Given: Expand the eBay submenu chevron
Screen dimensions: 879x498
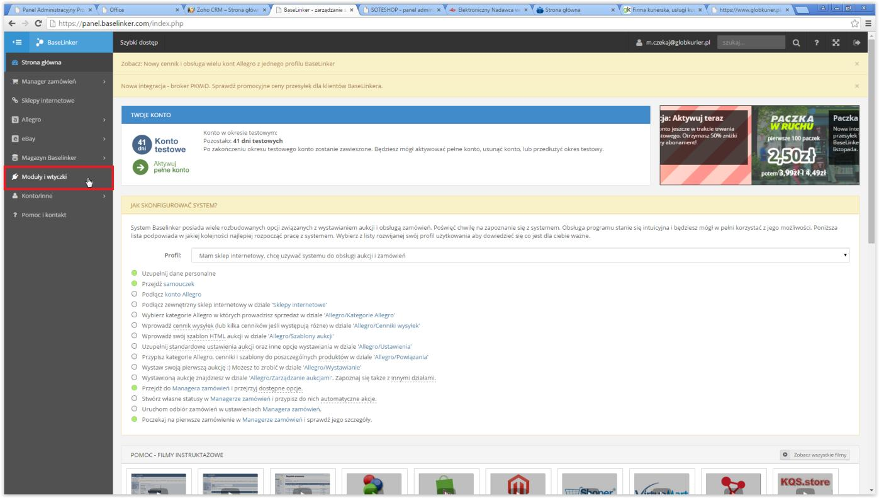Looking at the screenshot, I should tap(104, 139).
